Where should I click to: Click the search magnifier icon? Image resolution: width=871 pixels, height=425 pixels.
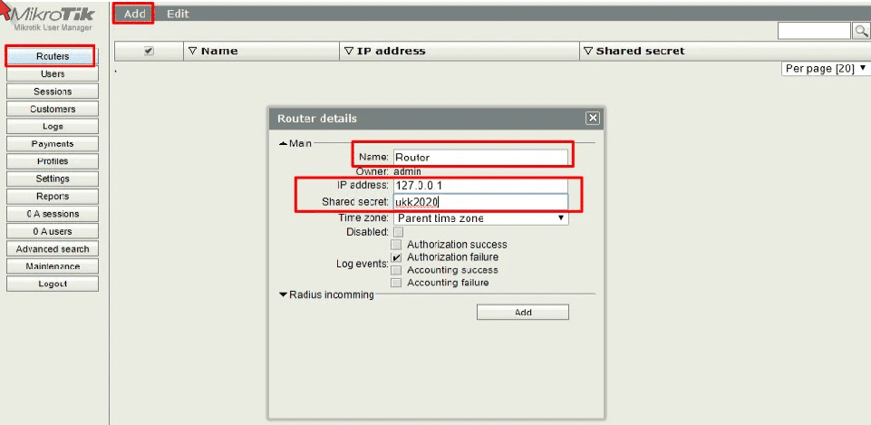(x=861, y=31)
